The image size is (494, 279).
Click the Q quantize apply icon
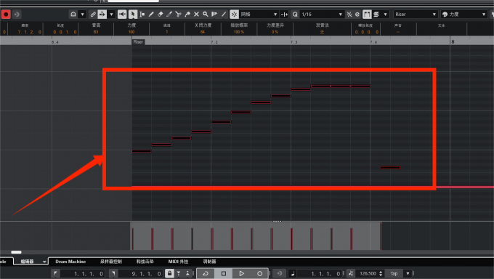coord(295,15)
